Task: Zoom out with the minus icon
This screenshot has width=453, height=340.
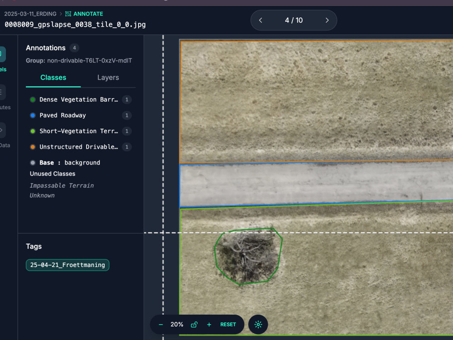Action: coord(161,325)
